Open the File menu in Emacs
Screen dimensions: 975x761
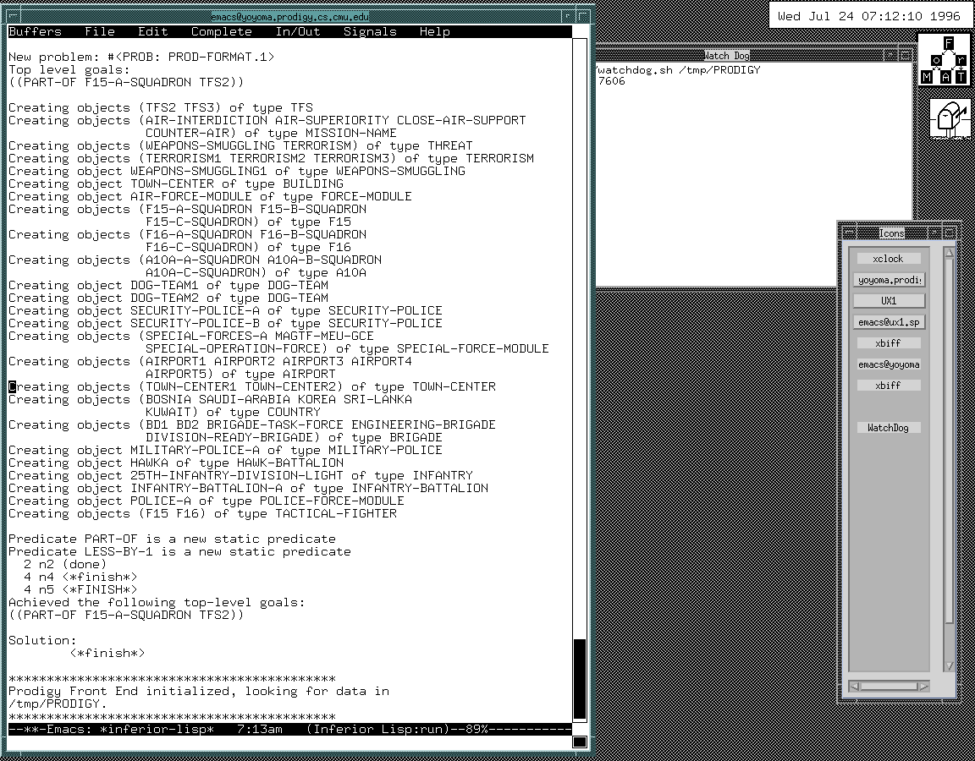tap(100, 31)
